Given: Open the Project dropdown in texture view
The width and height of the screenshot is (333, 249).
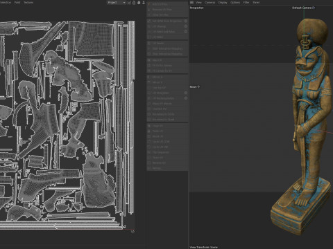Looking at the screenshot, I should pos(117,2).
